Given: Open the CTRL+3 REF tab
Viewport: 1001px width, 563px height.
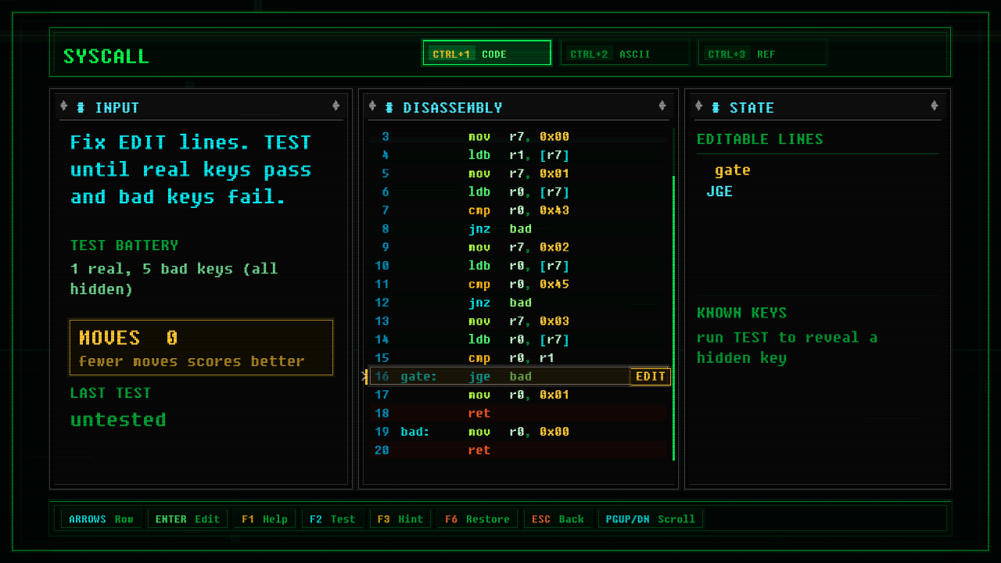Looking at the screenshot, I should 762,53.
